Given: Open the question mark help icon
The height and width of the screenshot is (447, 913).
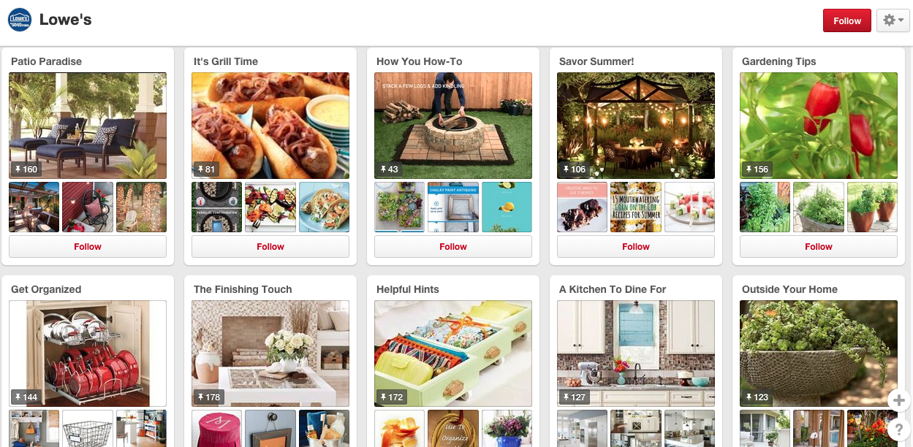Looking at the screenshot, I should coord(899,428).
